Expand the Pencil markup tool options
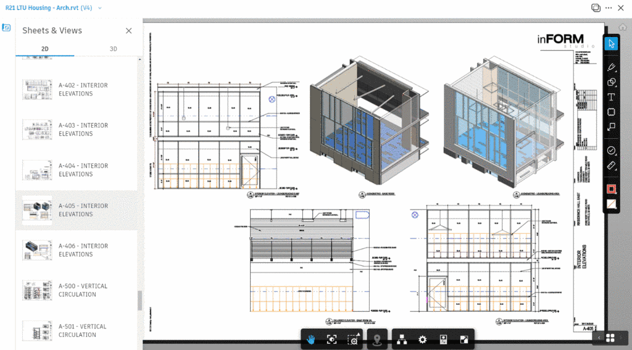Viewport: 632px width, 350px height. click(x=612, y=67)
